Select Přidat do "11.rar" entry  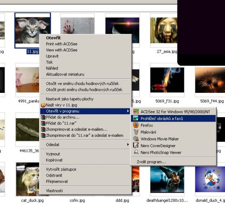coord(61,123)
